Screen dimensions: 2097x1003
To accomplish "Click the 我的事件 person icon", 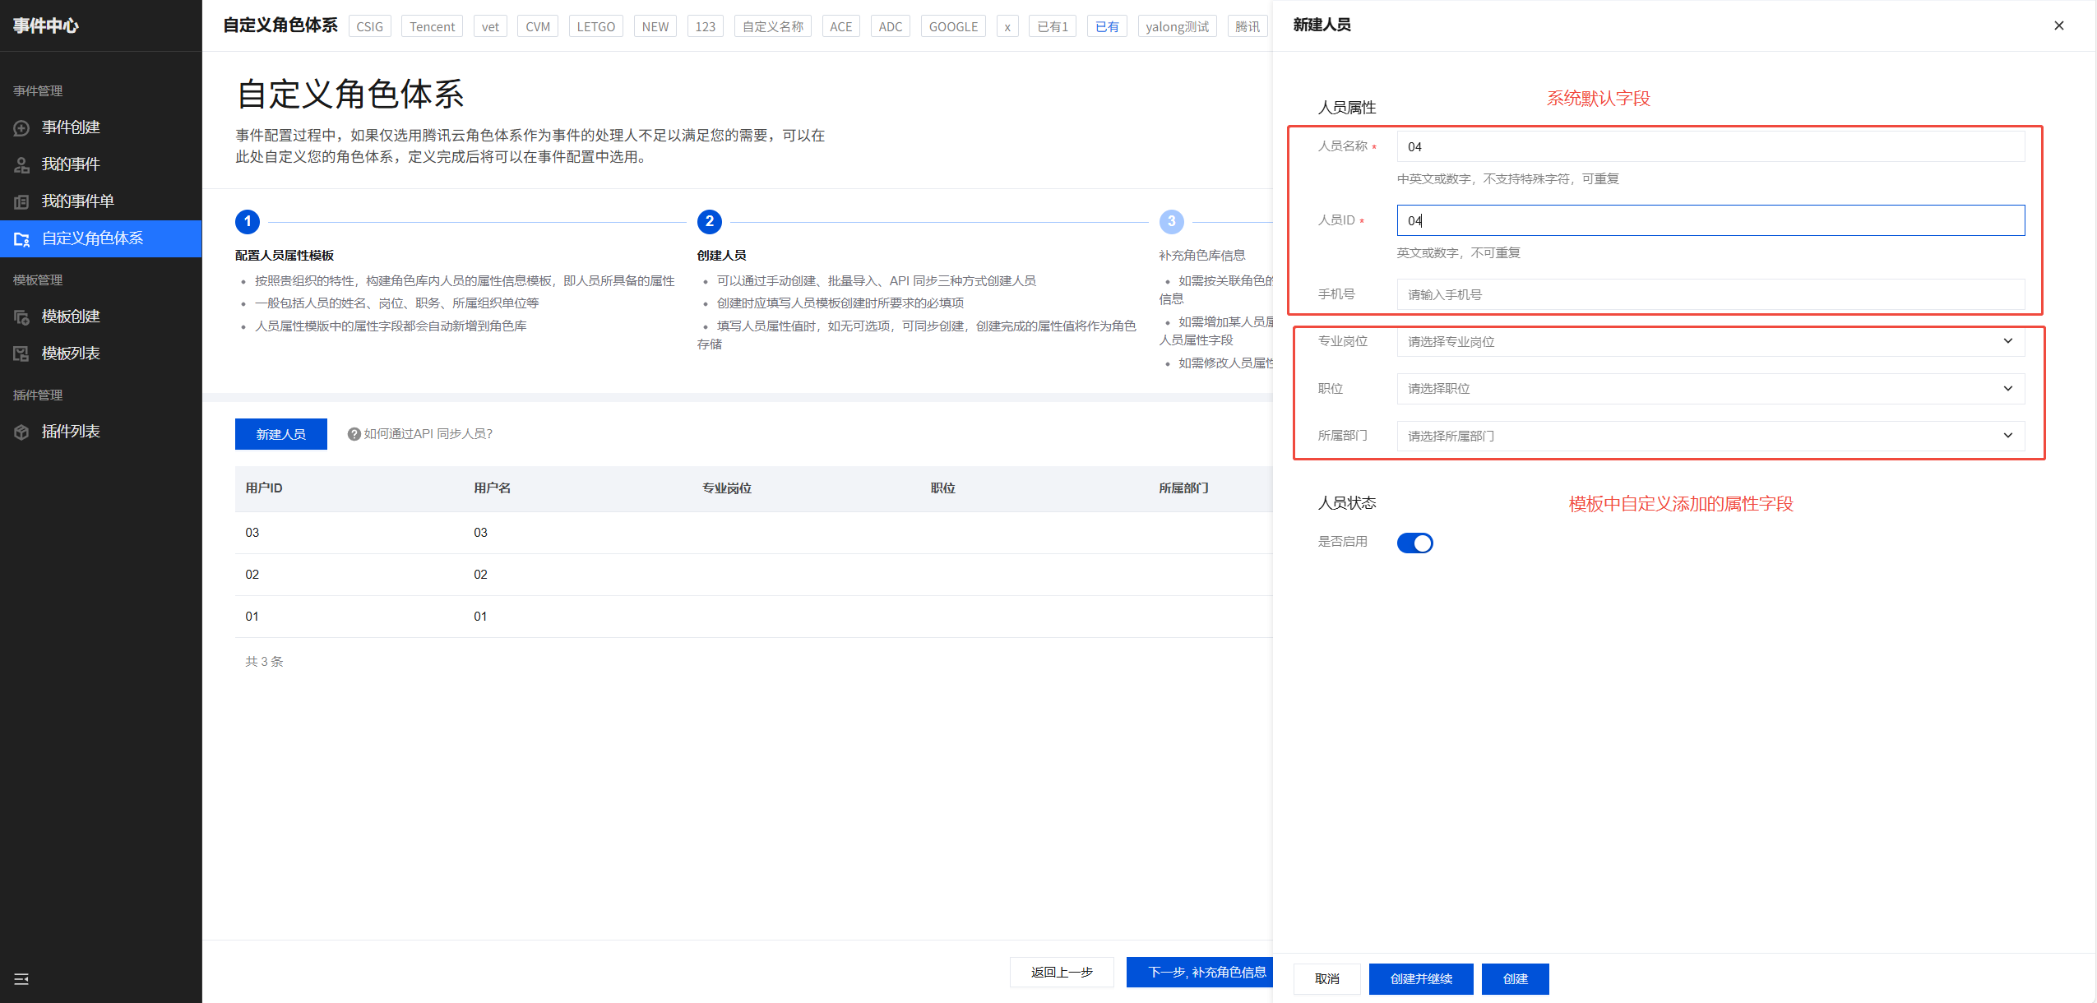I will click(22, 165).
